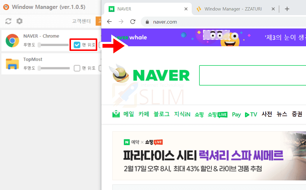The image size is (306, 190).
Task: Click the Window Manager app logo
Action: pos(6,7)
